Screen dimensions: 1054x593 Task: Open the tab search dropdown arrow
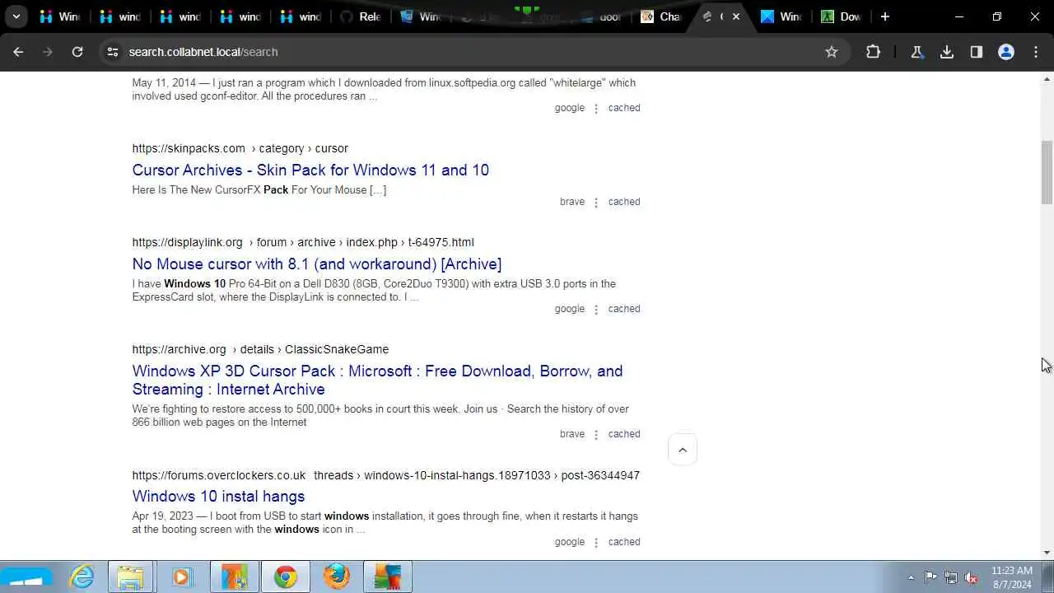click(16, 16)
